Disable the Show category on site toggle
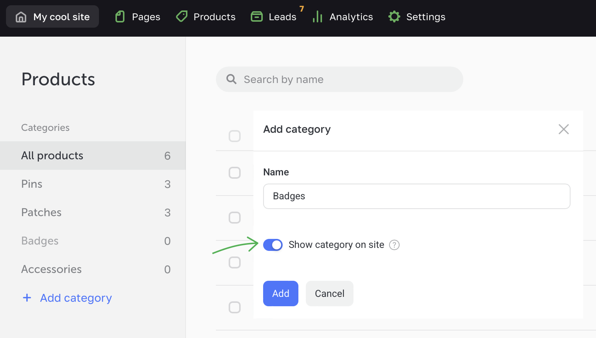This screenshot has width=596, height=338. point(273,245)
